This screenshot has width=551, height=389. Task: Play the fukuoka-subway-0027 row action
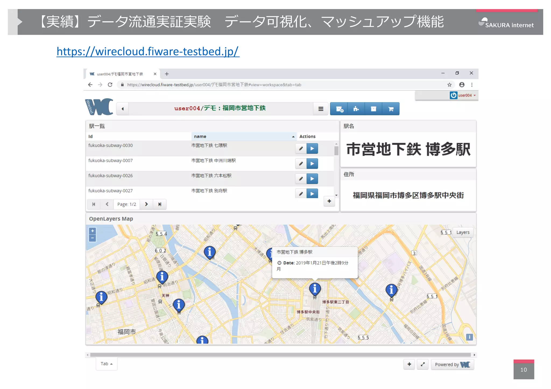point(312,193)
